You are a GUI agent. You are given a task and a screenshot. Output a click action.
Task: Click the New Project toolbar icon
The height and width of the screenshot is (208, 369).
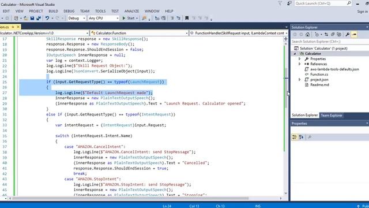point(16,18)
